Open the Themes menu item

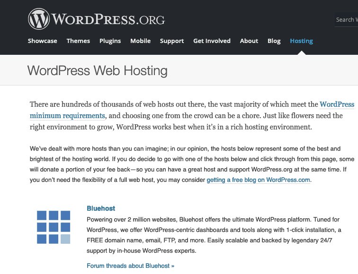(78, 41)
